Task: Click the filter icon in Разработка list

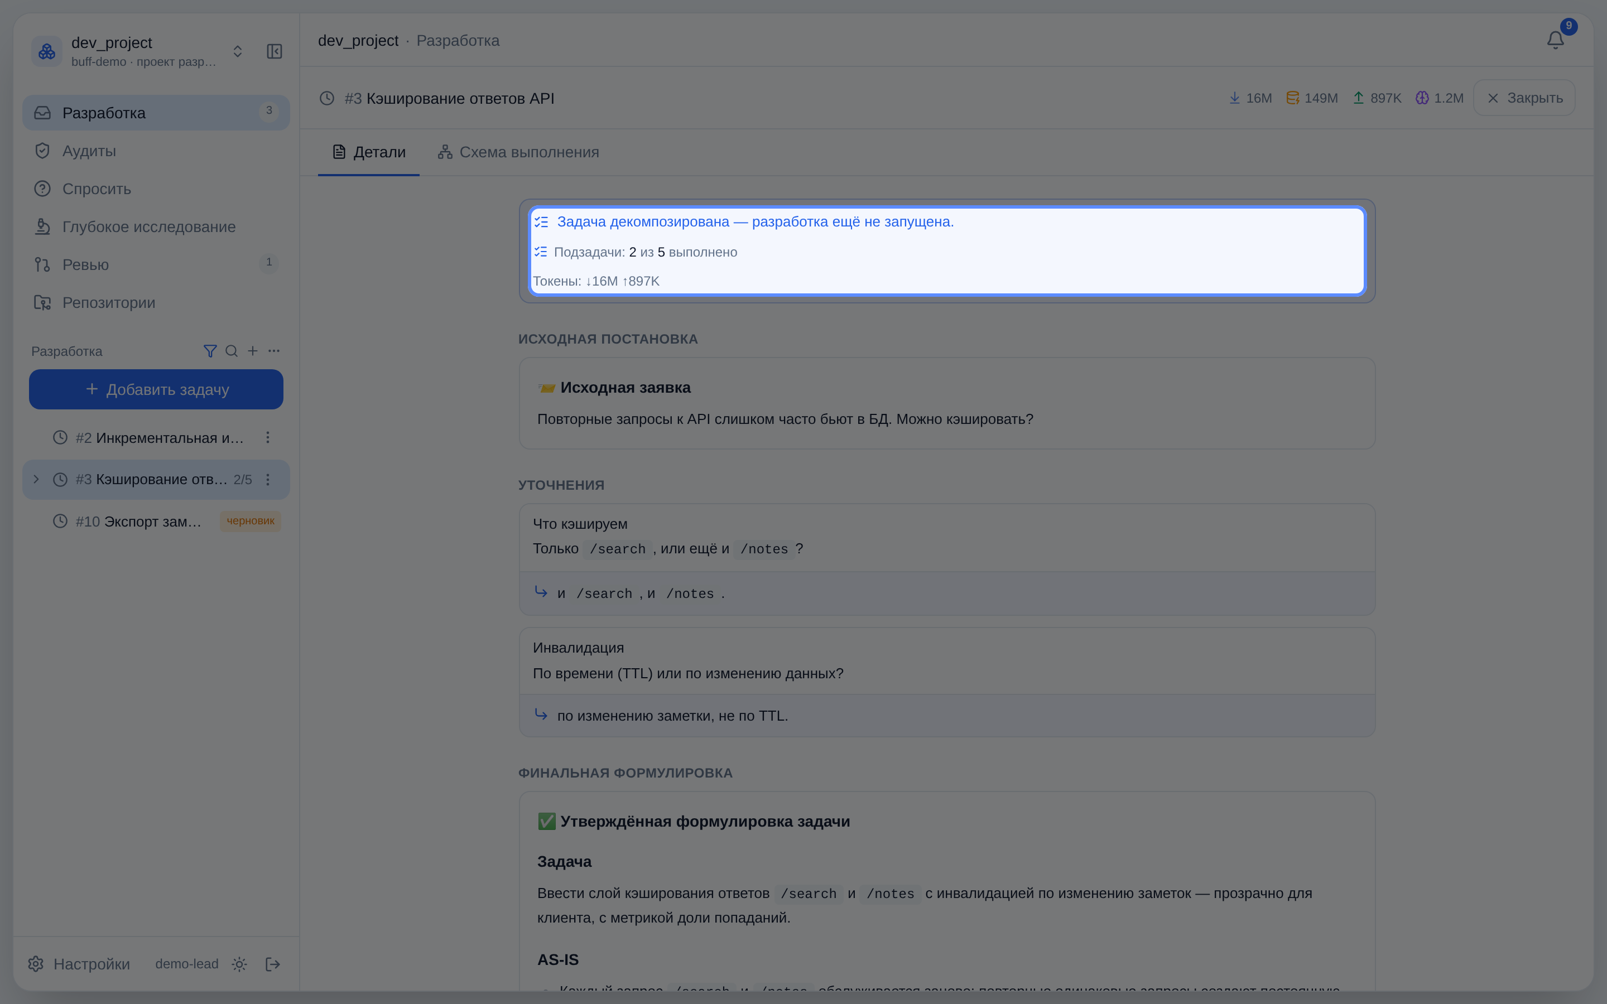Action: point(210,351)
